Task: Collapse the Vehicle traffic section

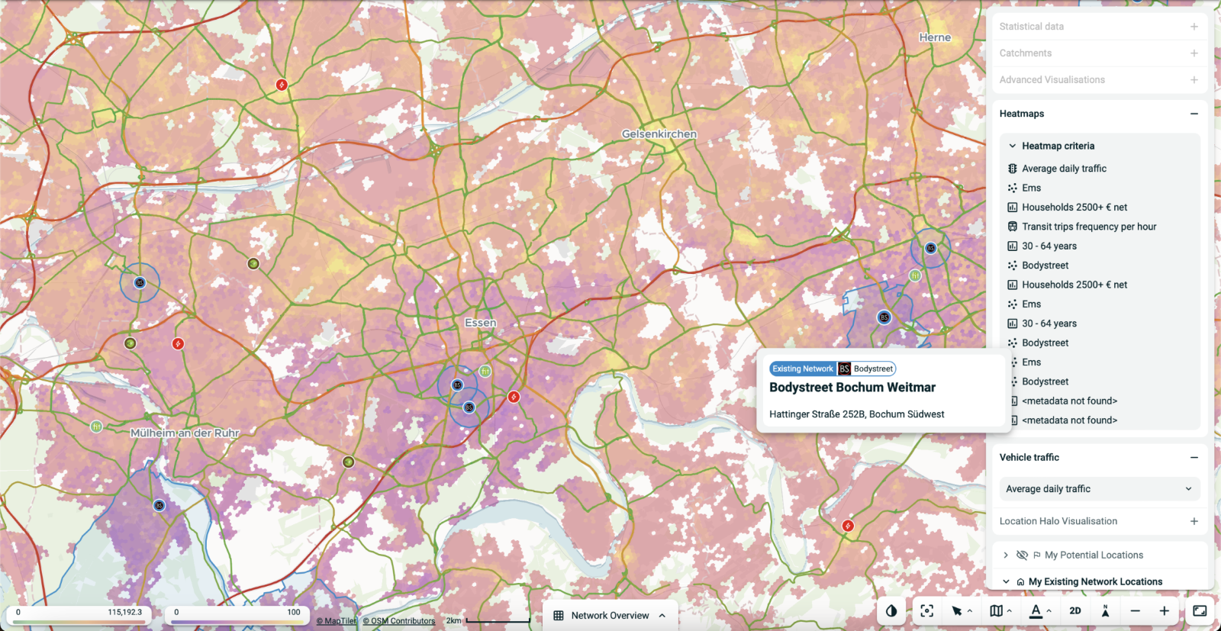Action: click(1194, 458)
